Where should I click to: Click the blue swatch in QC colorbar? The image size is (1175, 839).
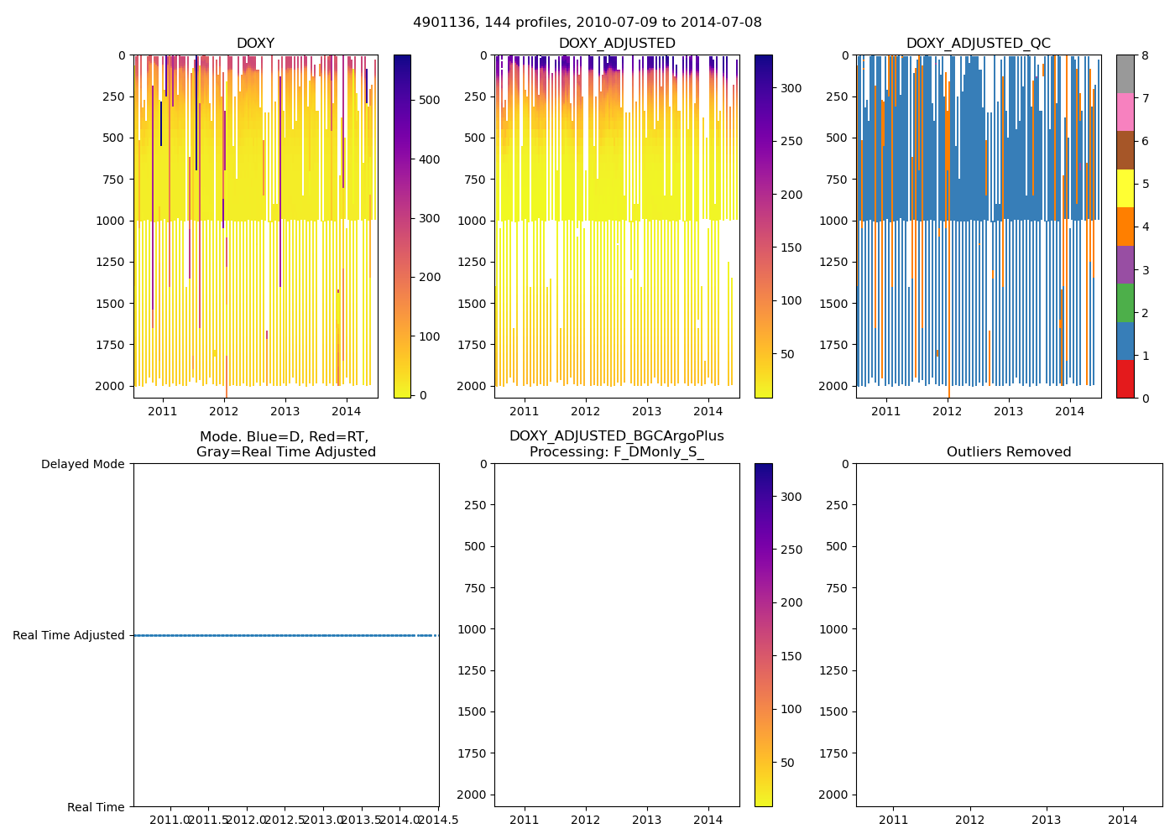[1125, 341]
